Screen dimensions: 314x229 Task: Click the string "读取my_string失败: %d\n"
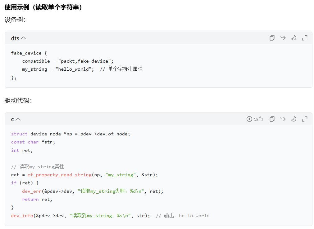(111, 191)
